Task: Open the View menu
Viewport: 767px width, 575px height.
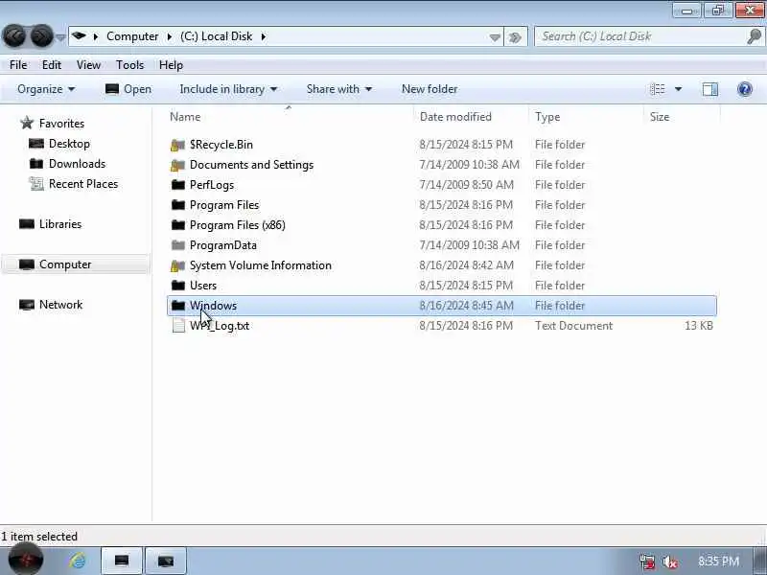Action: point(88,65)
